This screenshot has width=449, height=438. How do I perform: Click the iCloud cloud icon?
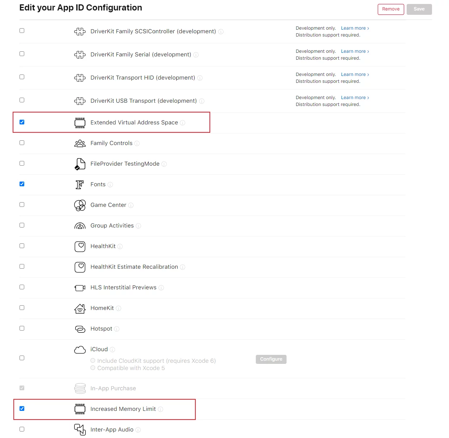coord(80,350)
